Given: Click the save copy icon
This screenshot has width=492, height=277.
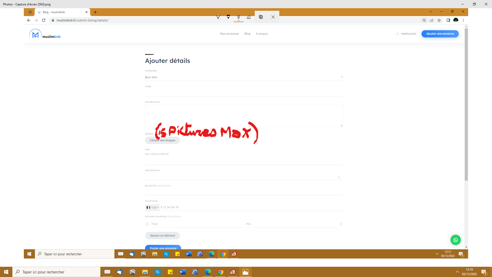Looking at the screenshot, I should [x=261, y=17].
